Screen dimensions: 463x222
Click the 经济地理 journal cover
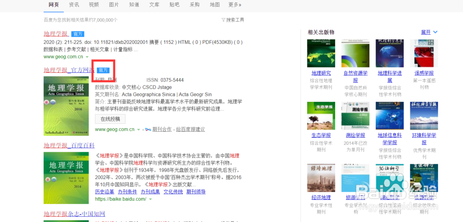point(321,178)
